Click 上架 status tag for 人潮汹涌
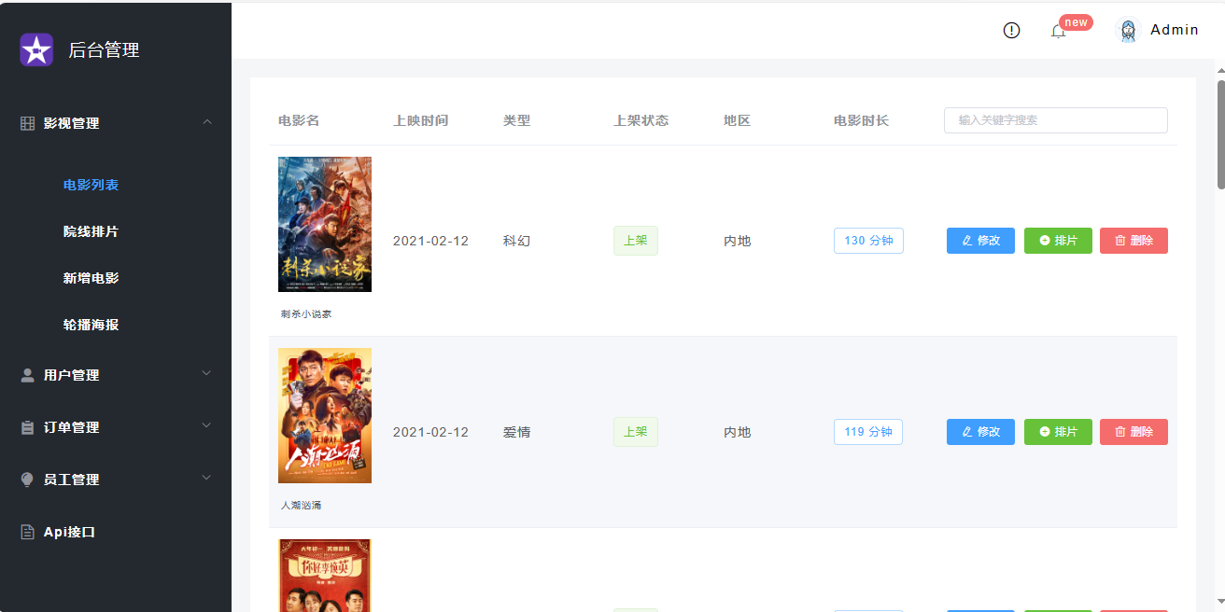 [636, 432]
